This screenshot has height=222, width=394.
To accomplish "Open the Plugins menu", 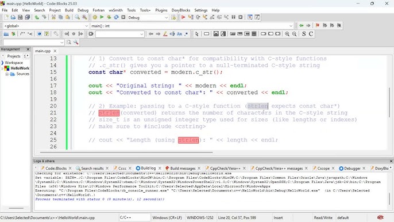I will (161, 10).
